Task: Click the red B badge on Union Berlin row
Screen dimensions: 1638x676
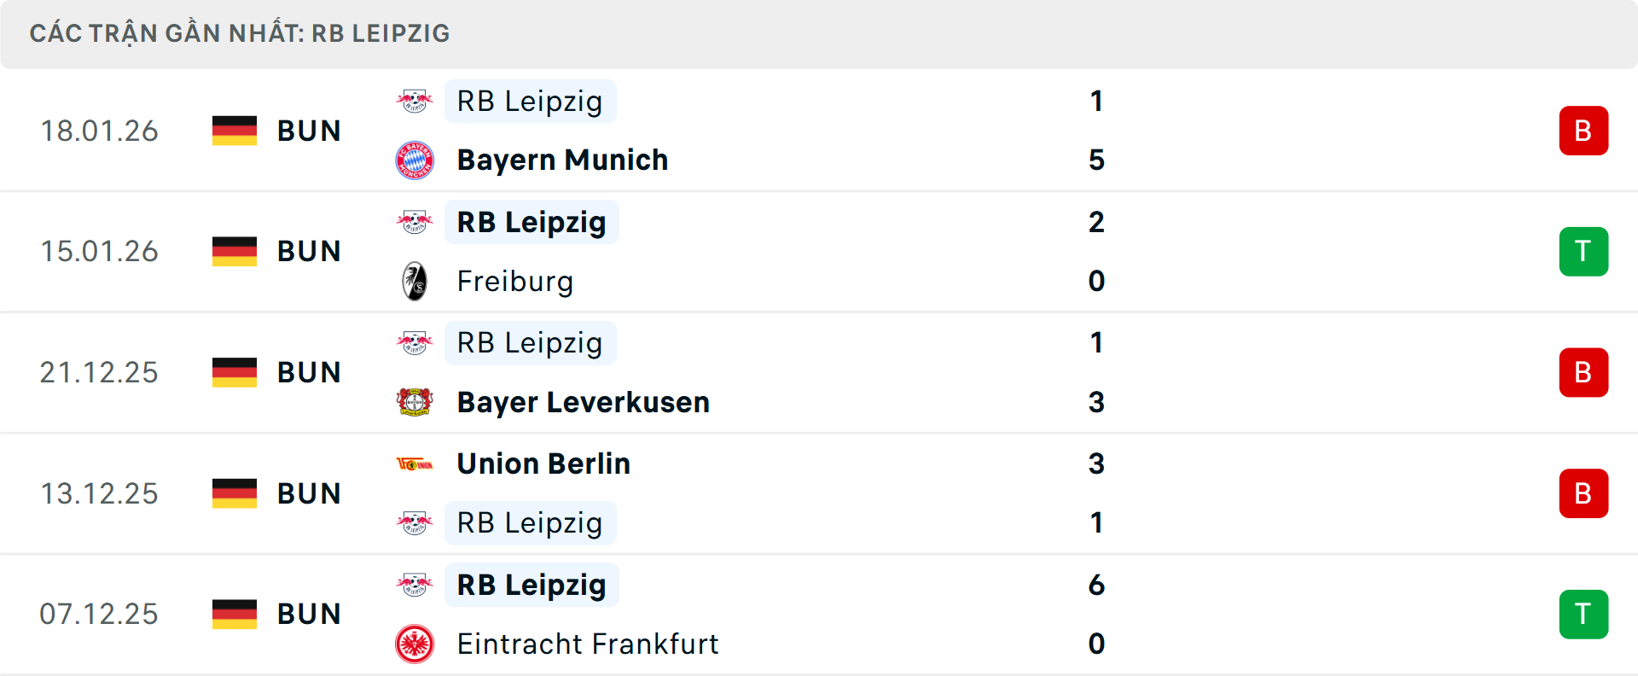Action: (1583, 493)
